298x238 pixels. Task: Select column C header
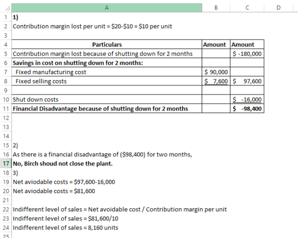[x=247, y=7]
